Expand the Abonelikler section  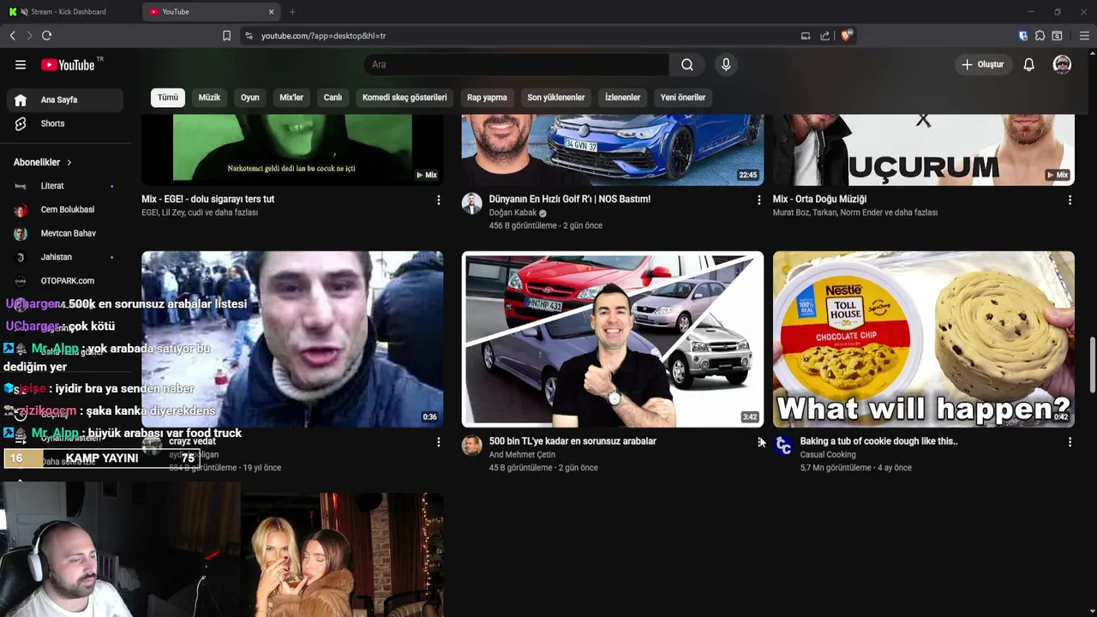pos(43,162)
